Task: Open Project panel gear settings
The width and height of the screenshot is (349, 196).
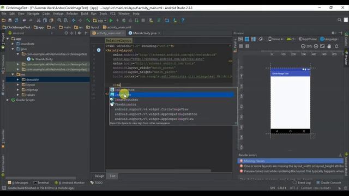Action: click(80, 33)
